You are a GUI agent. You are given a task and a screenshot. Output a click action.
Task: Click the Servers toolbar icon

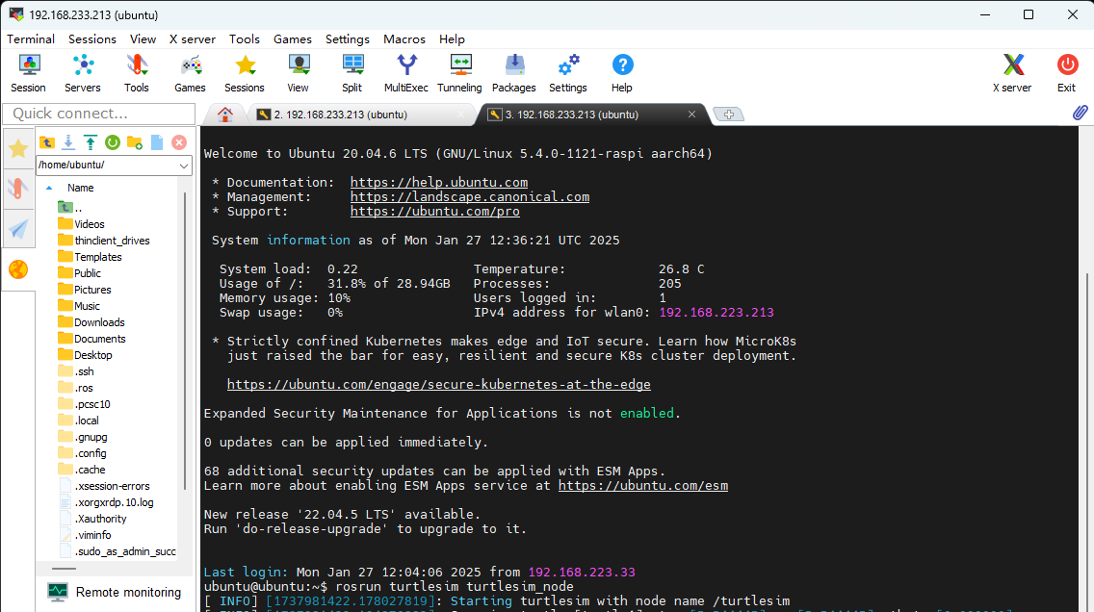83,72
